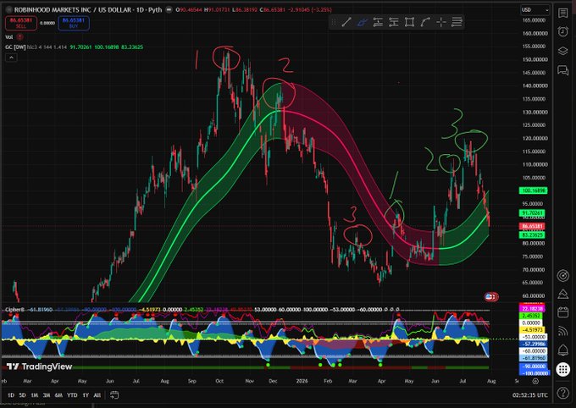Click the blue -57.29986 axis label
Image resolution: width=576 pixels, height=408 pixels.
[x=533, y=345]
